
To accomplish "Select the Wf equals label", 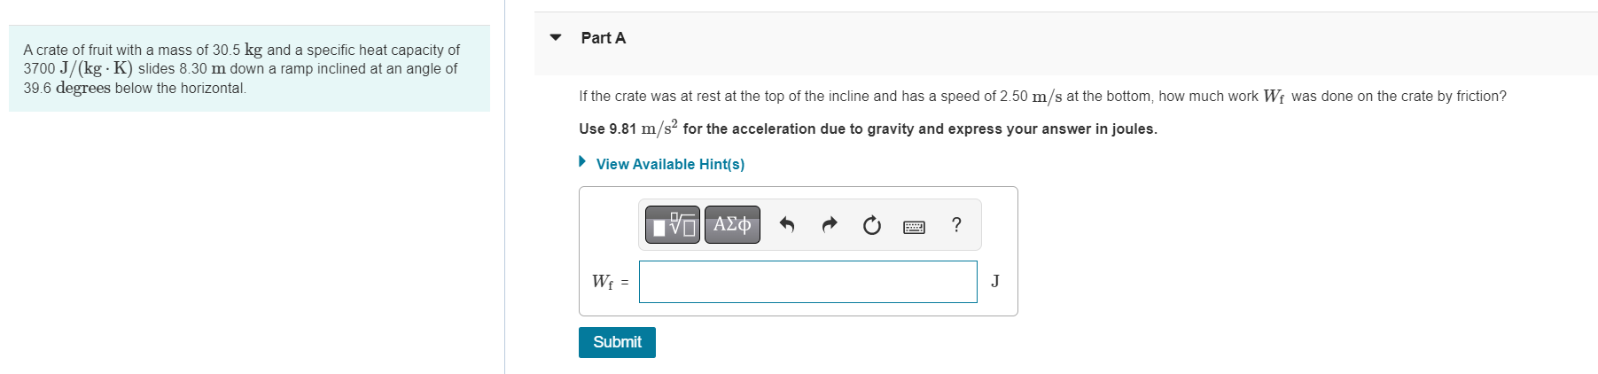I will [610, 282].
